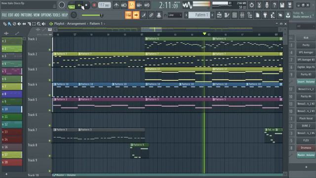Select the playlist Draw pencil tool
Screen dimensions: 316x178
tap(4, 24)
